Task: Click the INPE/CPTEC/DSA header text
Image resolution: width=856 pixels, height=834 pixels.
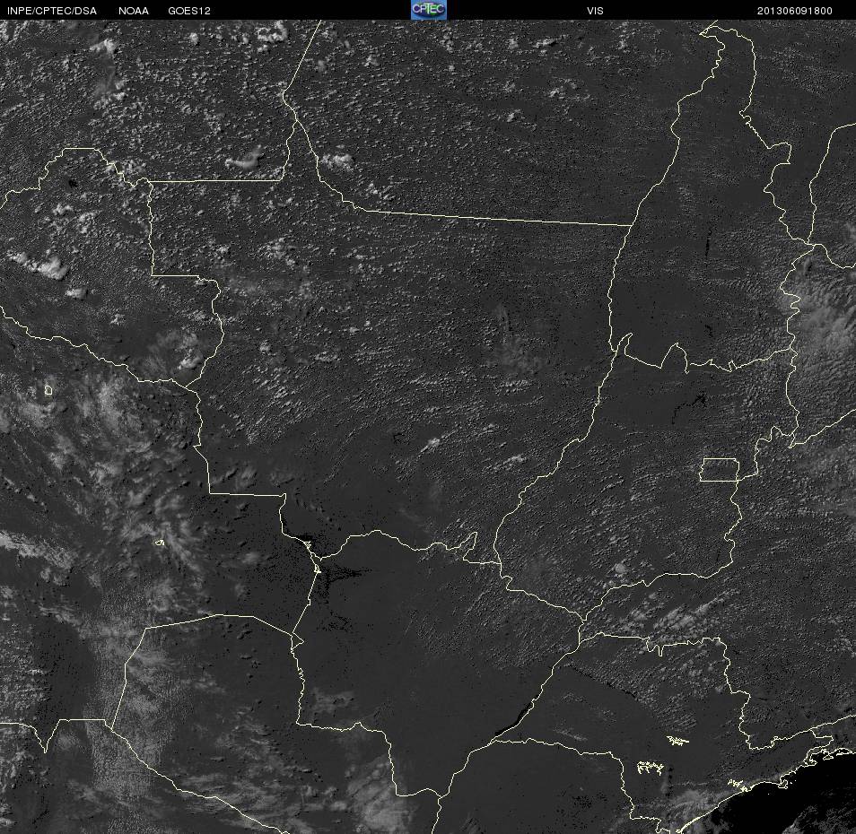Action: click(52, 11)
